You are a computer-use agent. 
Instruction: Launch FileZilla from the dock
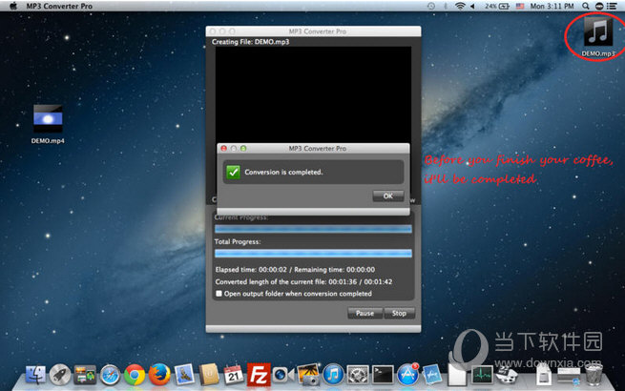pos(259,375)
